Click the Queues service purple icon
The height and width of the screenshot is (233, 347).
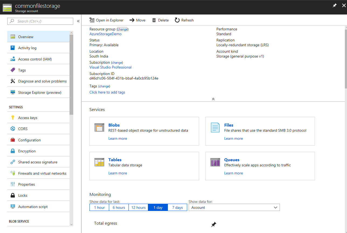[215, 162]
